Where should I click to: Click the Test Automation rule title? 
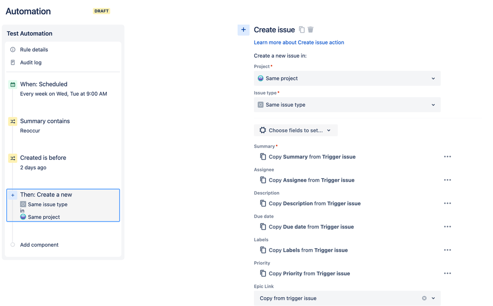[x=30, y=34]
